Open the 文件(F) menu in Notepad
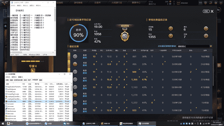 13,6
